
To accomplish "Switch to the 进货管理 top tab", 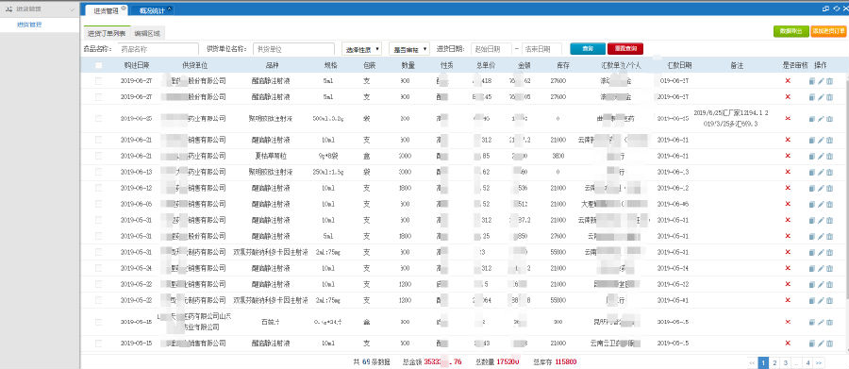I will tap(106, 10).
